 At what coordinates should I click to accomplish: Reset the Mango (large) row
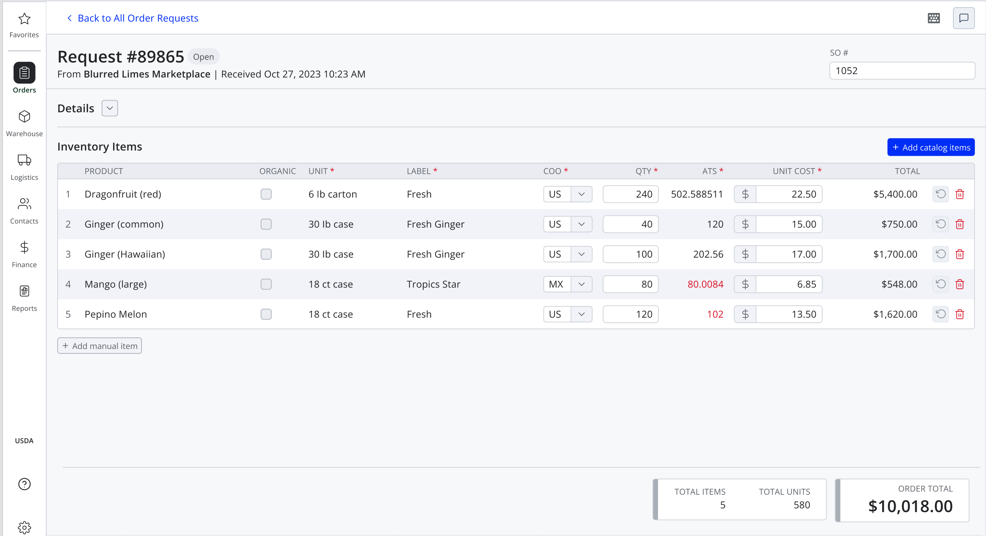pyautogui.click(x=940, y=284)
